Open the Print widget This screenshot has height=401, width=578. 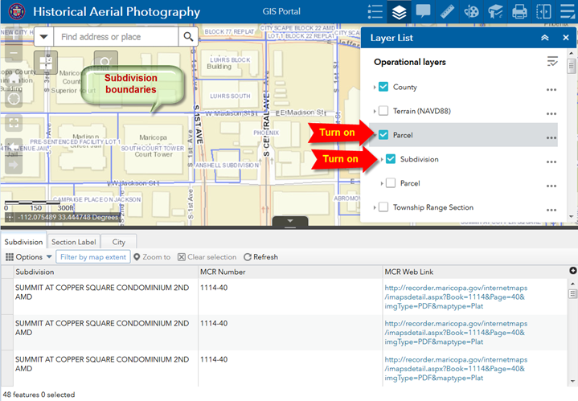[519, 12]
